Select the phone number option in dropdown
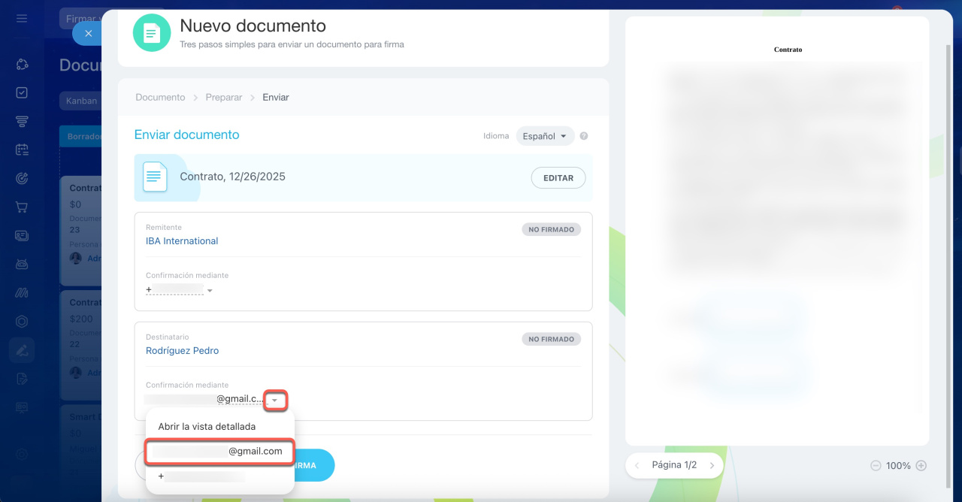Viewport: 962px width, 502px height. point(203,476)
